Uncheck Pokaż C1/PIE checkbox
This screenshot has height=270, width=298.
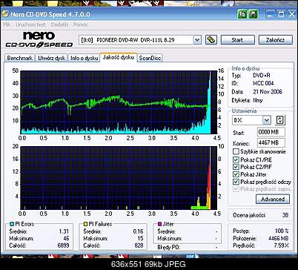pyautogui.click(x=236, y=159)
